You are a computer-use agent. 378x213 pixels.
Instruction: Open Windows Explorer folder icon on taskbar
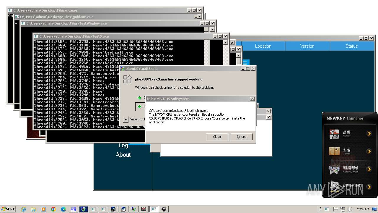click(x=33, y=209)
